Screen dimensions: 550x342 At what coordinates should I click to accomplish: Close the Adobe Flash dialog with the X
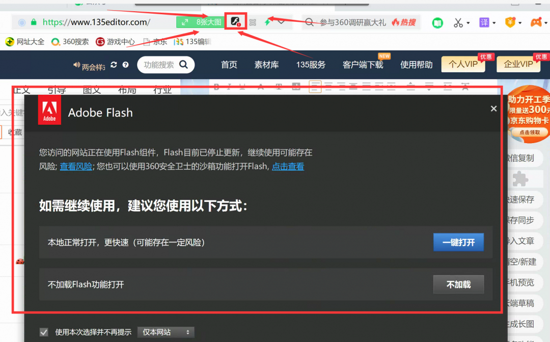(x=493, y=109)
